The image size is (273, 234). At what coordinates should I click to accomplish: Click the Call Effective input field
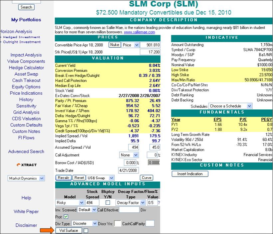(x=129, y=210)
